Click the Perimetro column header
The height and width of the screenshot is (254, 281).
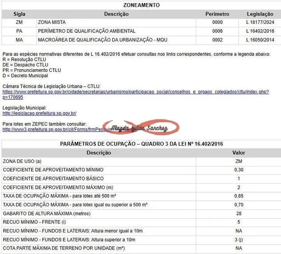217,14
